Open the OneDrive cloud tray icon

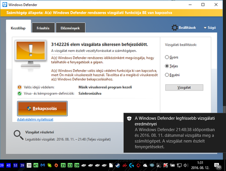pyautogui.click(x=145, y=165)
